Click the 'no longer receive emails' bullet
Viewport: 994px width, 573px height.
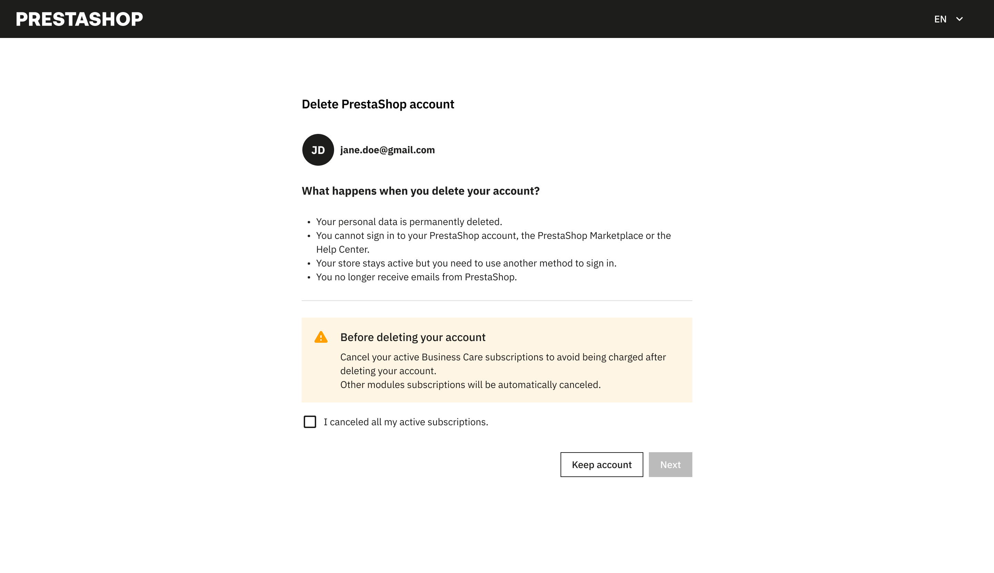tap(416, 276)
